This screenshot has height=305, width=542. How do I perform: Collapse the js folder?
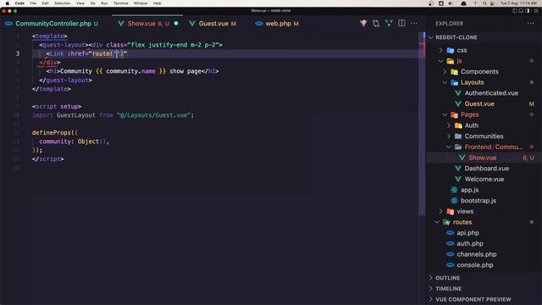tap(484, 61)
